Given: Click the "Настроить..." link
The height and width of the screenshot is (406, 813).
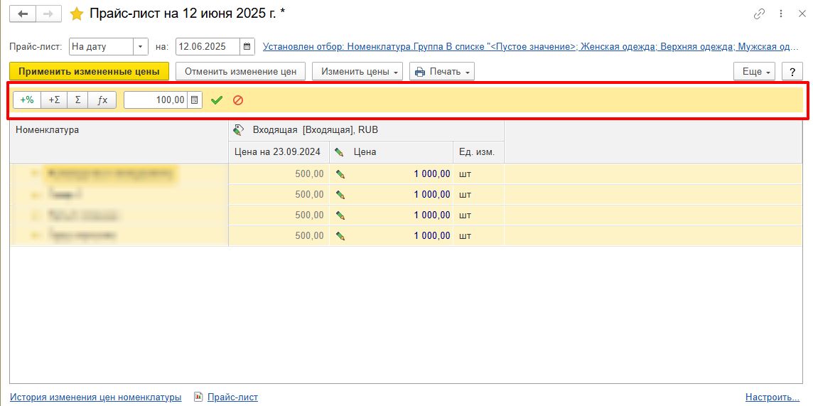Looking at the screenshot, I should tap(772, 397).
